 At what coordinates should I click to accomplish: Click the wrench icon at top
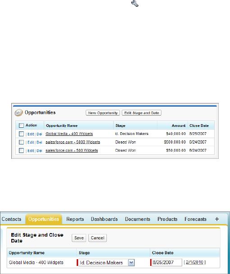point(135,4)
